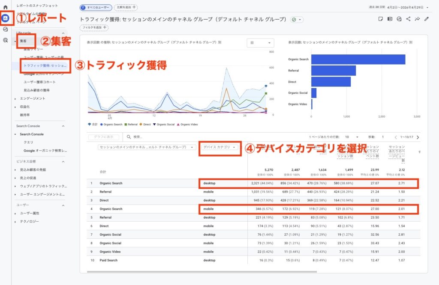Click Organic Video in row 9
439x285 pixels.
point(110,252)
